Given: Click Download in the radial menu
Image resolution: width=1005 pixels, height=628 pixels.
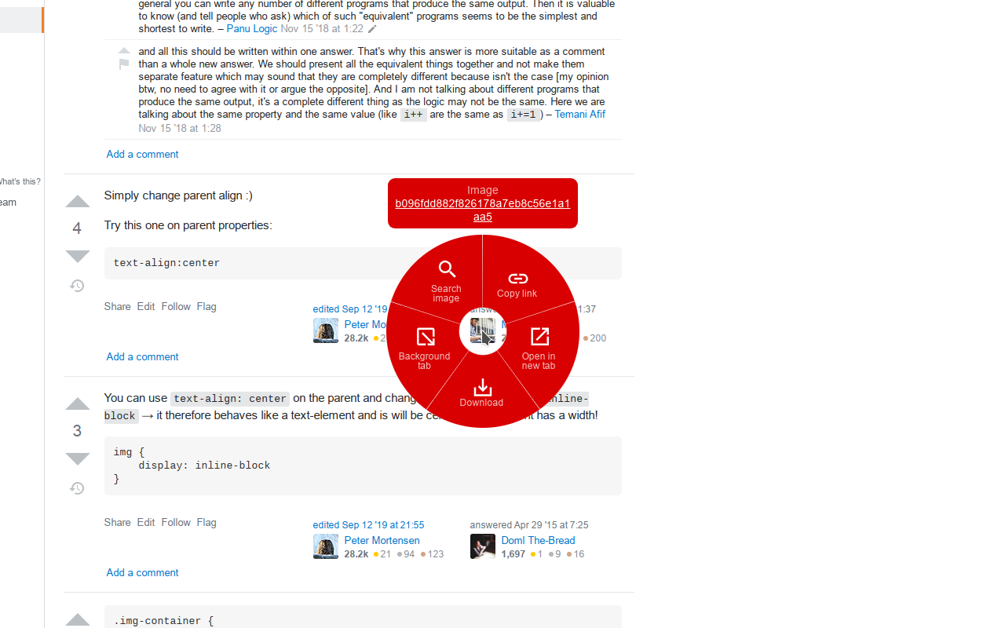Looking at the screenshot, I should coord(482,392).
